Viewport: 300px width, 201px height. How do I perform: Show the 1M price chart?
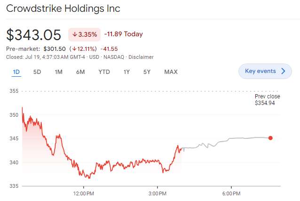tap(58, 72)
